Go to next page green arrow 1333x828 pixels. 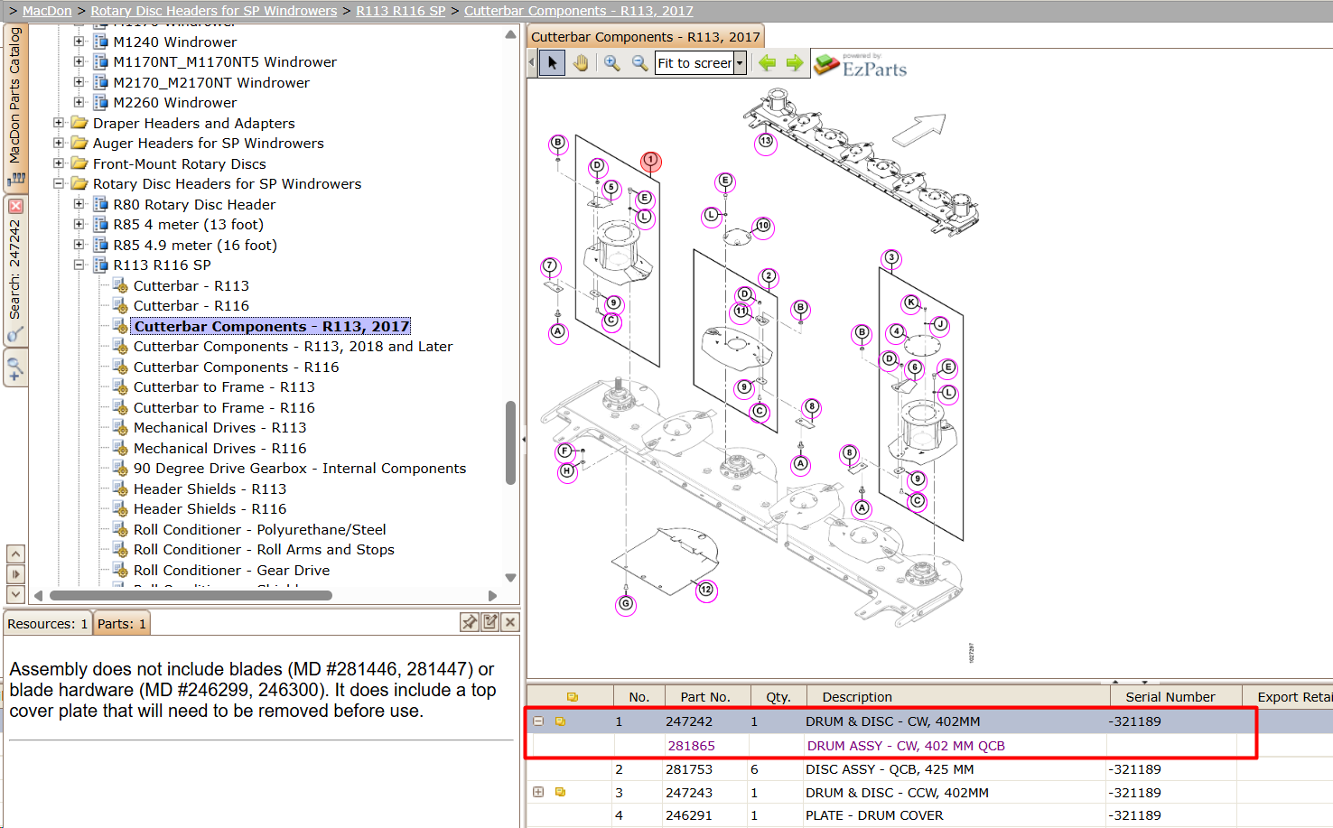click(x=795, y=63)
